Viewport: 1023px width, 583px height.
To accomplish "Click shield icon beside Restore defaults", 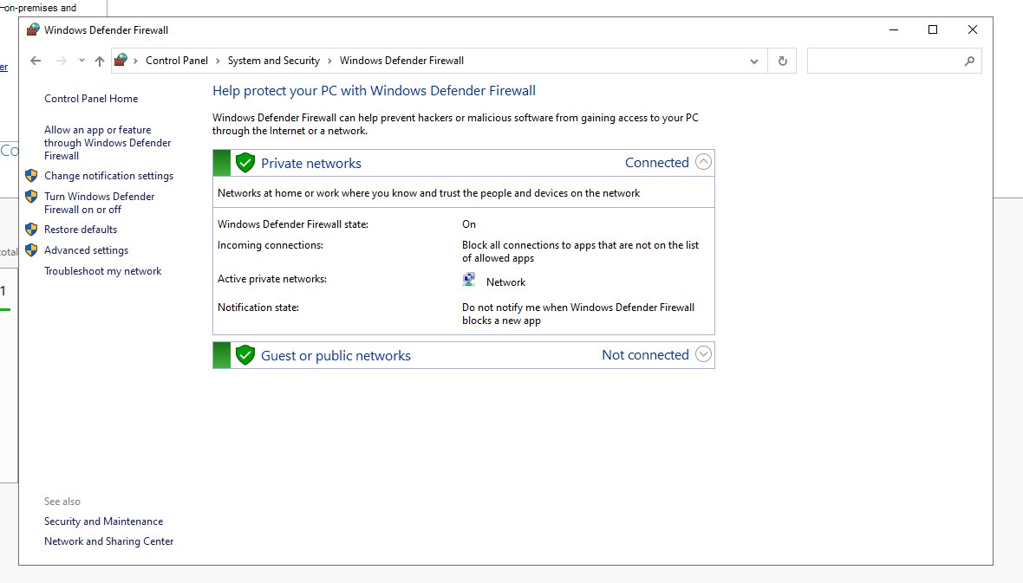I will pyautogui.click(x=31, y=229).
